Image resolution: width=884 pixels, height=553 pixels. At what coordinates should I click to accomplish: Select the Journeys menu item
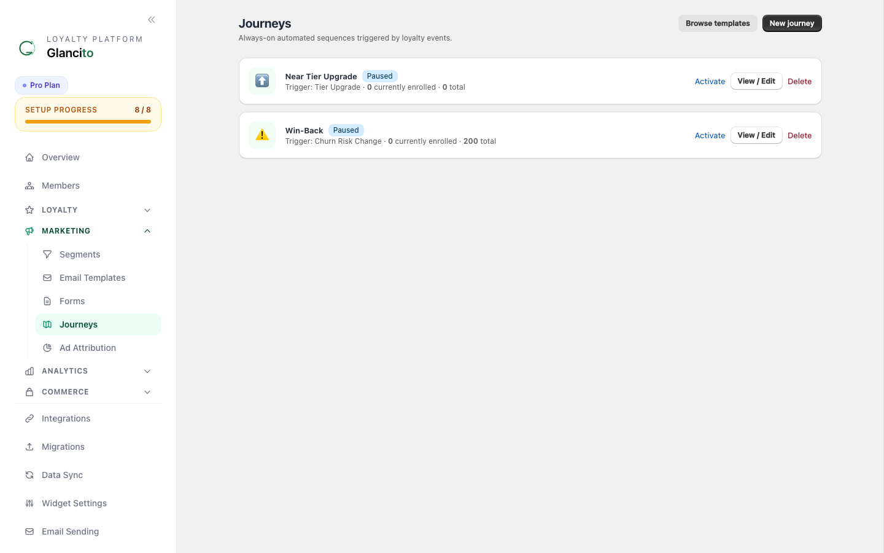coord(98,324)
